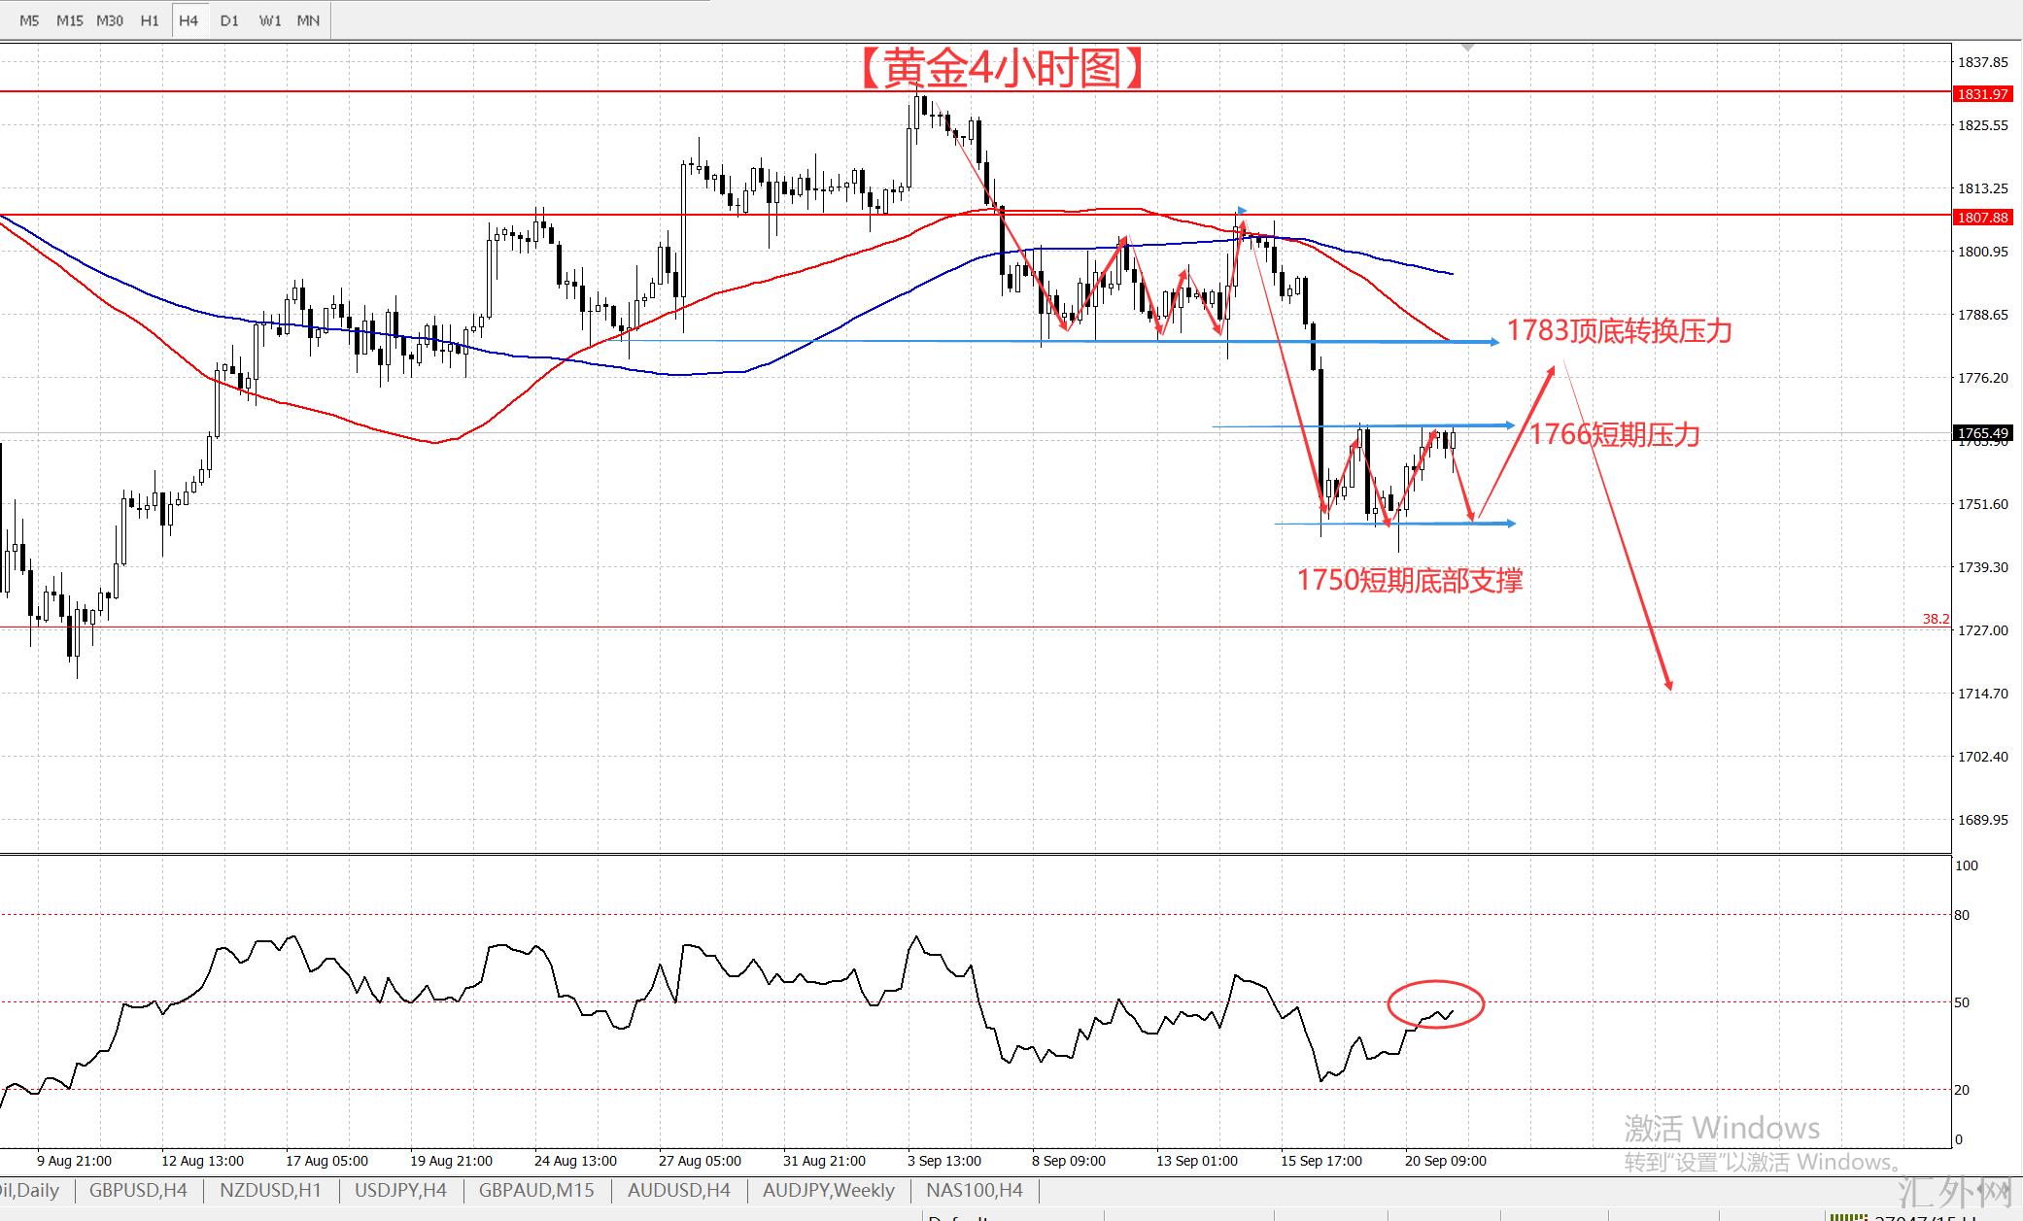Change timeframe to H1
Image resolution: width=2023 pixels, height=1221 pixels.
[x=150, y=20]
